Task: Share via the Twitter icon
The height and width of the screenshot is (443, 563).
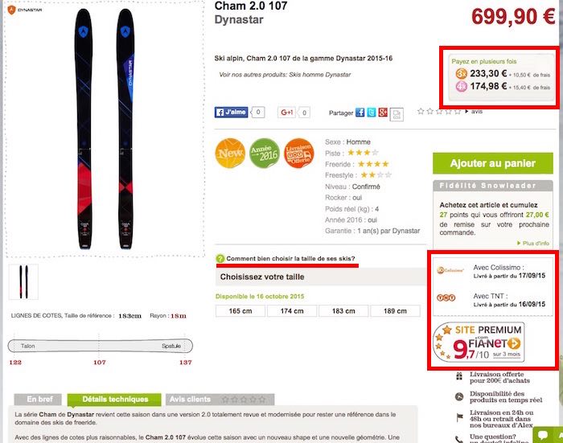Action: click(372, 113)
